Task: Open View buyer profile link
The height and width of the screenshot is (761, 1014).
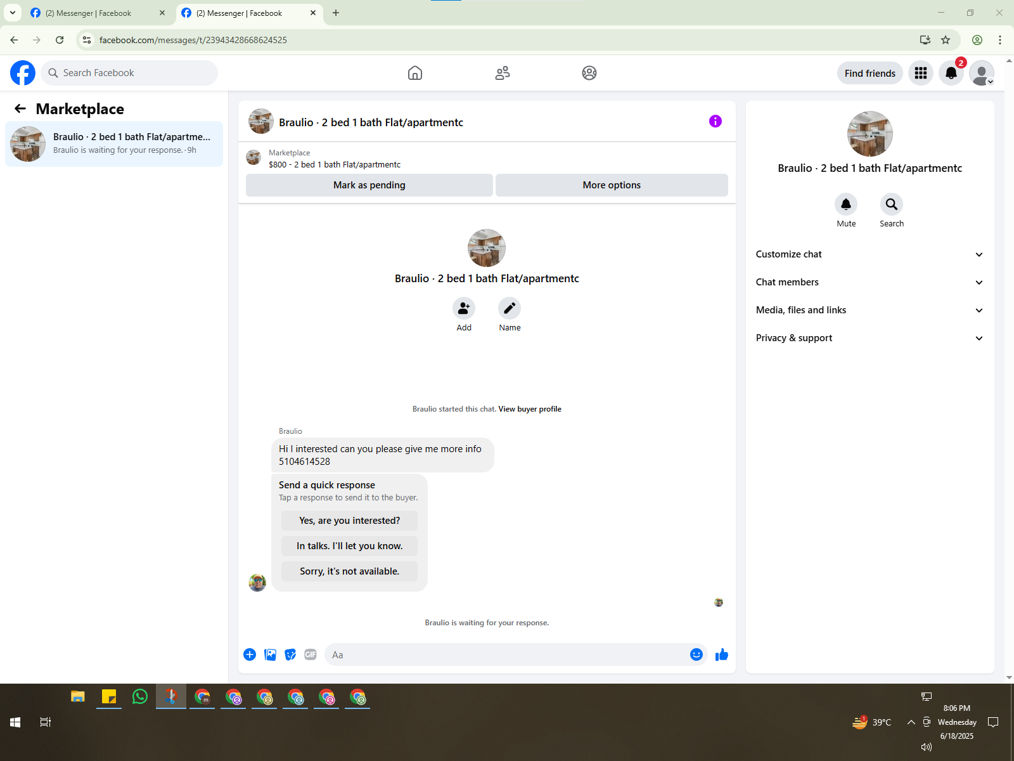Action: (530, 409)
